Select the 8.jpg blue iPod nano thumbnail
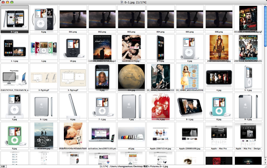267x168 pixels. click(219, 107)
